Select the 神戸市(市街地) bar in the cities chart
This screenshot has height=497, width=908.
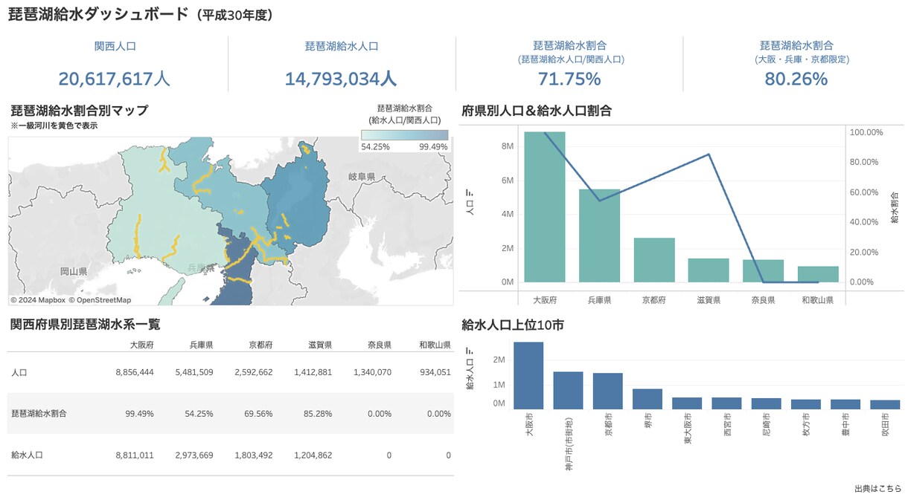point(568,391)
